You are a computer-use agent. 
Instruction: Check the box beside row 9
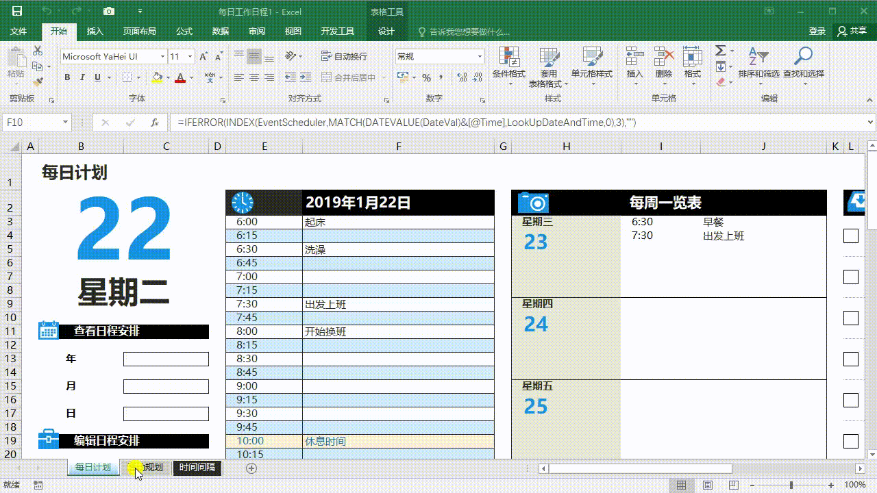click(851, 318)
